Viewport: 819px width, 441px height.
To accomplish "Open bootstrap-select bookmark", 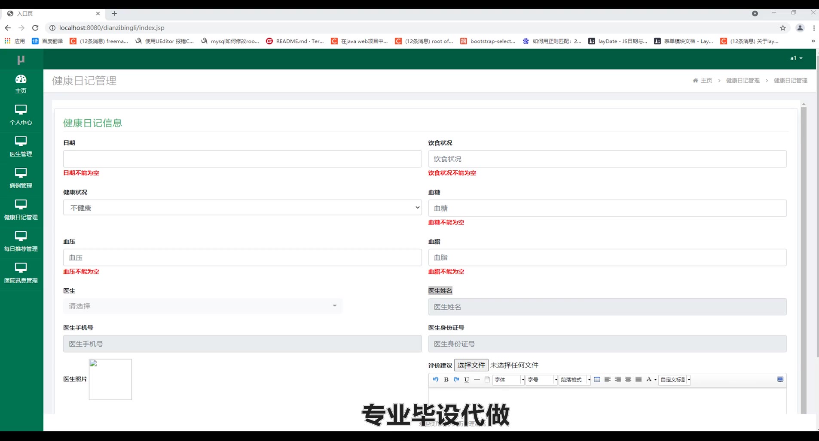I will point(488,41).
